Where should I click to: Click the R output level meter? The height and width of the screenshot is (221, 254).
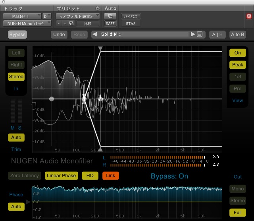158,165
